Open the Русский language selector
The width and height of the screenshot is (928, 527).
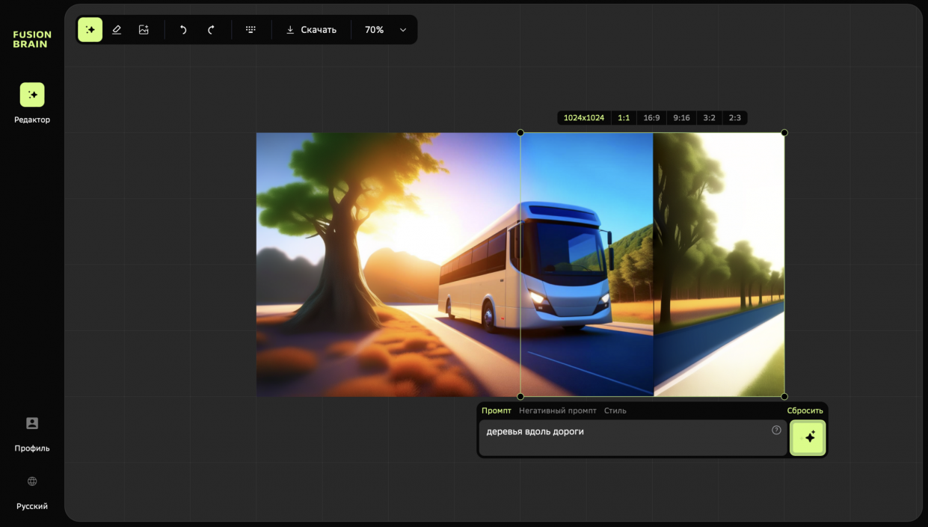32,482
